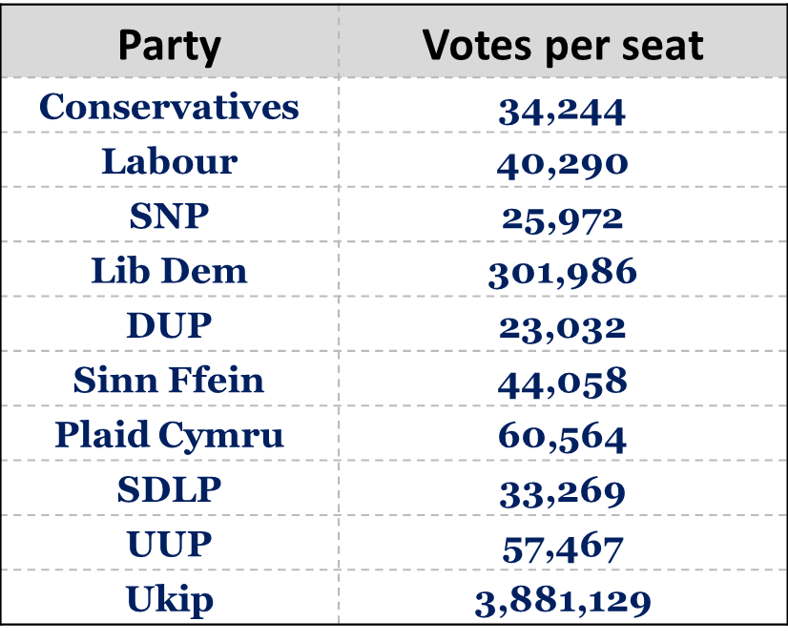788x642 pixels.
Task: Click the 23,032 votes cell
Action: point(563,329)
